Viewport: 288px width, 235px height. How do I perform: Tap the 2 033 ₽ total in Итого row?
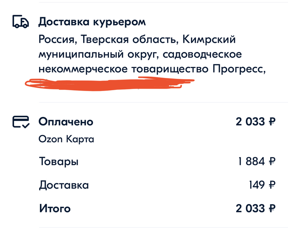pos(255,208)
